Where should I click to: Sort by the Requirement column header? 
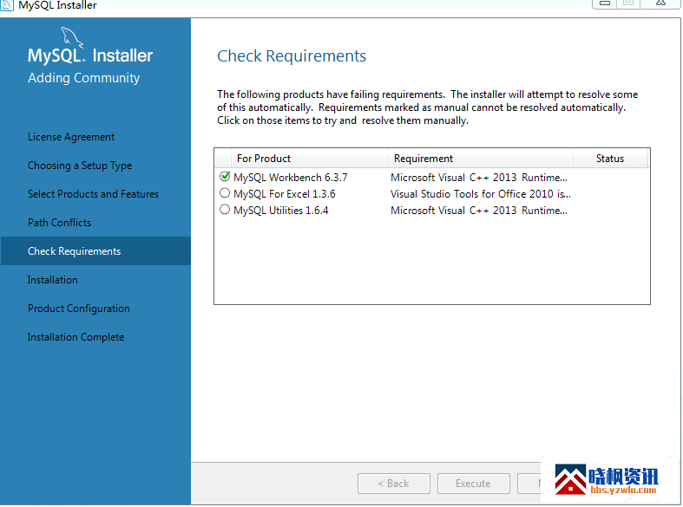coord(481,159)
